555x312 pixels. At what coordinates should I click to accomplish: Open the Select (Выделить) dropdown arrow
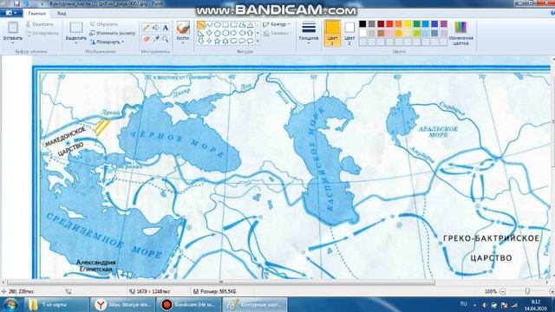[x=76, y=43]
